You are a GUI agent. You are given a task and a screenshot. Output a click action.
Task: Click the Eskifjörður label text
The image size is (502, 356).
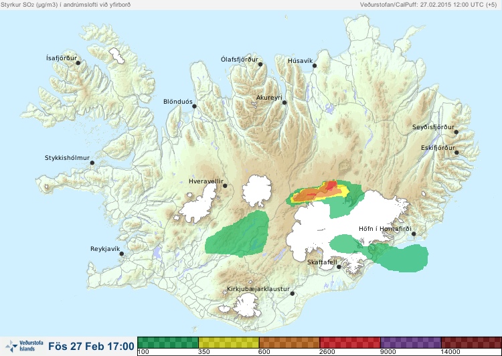pos(438,148)
